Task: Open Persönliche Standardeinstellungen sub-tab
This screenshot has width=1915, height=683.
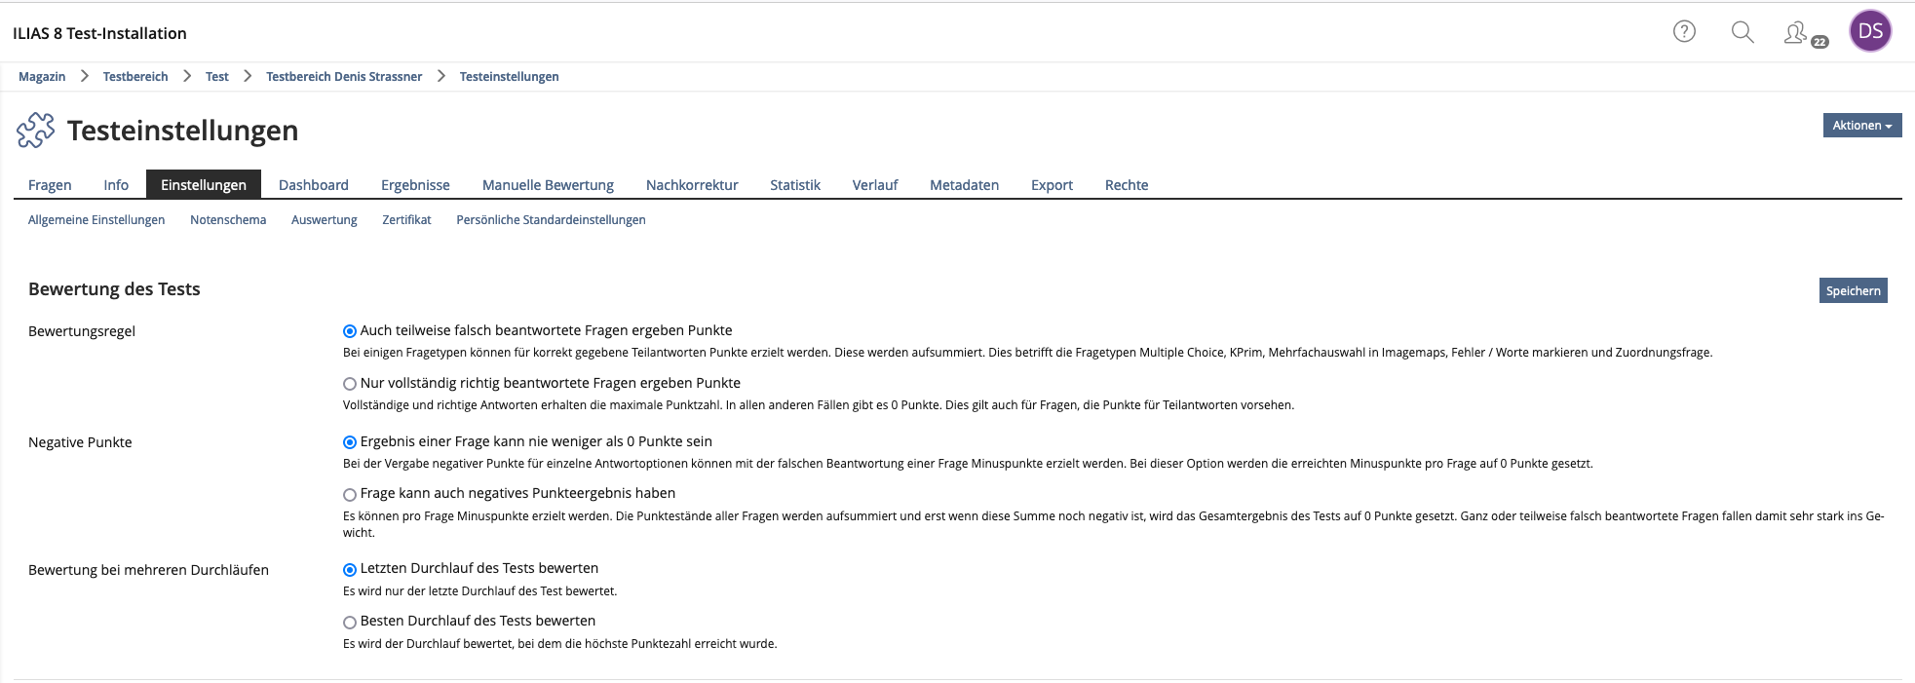Action: coord(551,220)
